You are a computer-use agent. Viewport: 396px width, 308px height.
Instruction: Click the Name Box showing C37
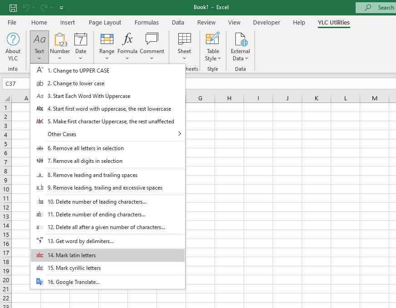[16, 84]
